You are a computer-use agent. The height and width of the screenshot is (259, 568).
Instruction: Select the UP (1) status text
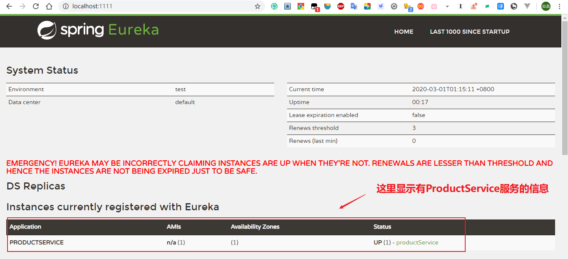[382, 242]
